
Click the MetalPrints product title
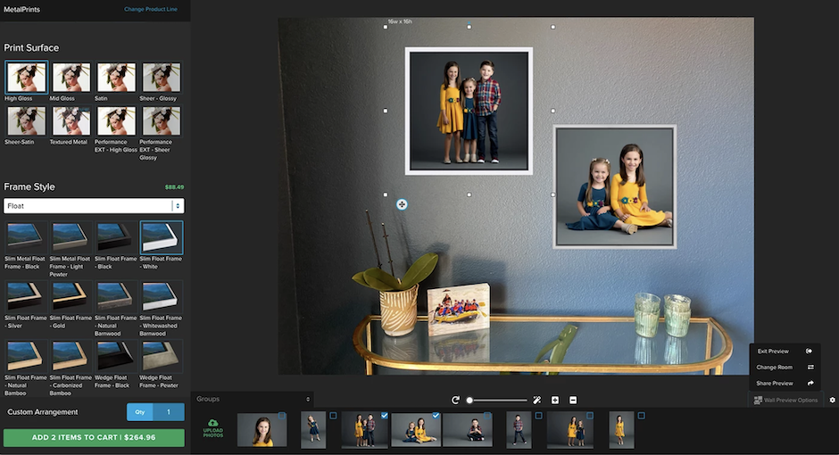(x=22, y=9)
